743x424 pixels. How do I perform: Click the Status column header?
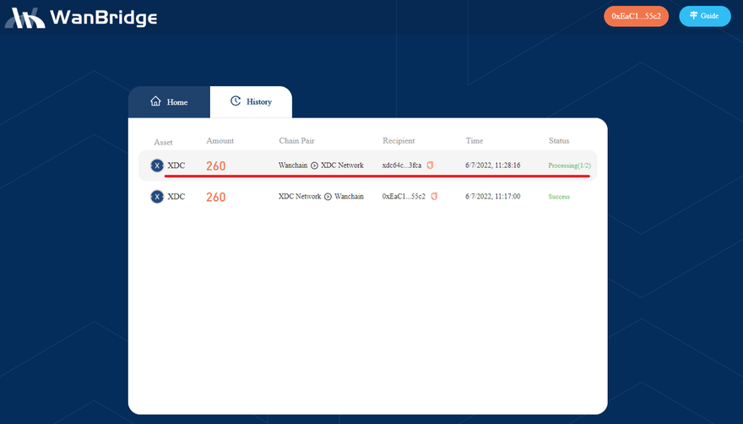(559, 141)
